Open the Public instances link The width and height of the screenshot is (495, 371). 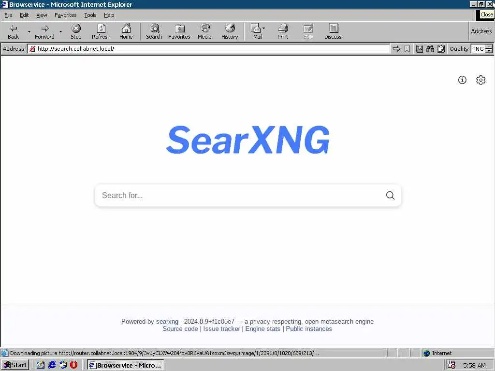(x=309, y=328)
